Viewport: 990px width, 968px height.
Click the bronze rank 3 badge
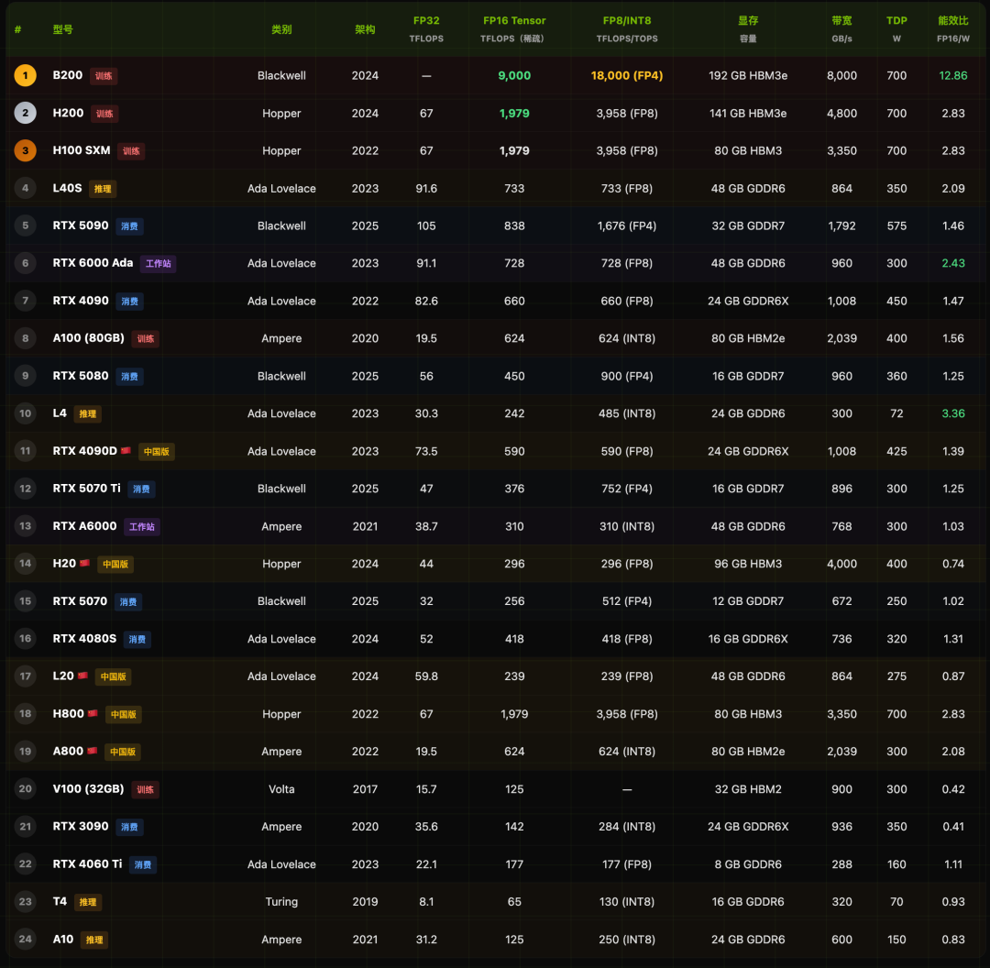(26, 151)
